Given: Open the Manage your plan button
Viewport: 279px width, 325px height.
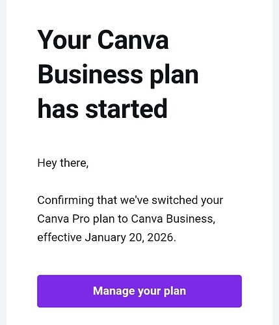Looking at the screenshot, I should (x=139, y=291).
